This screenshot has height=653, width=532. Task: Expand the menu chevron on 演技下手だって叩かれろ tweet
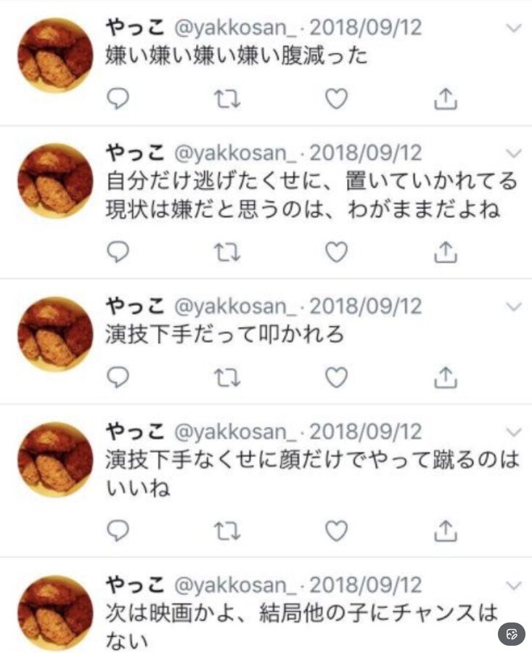[514, 307]
